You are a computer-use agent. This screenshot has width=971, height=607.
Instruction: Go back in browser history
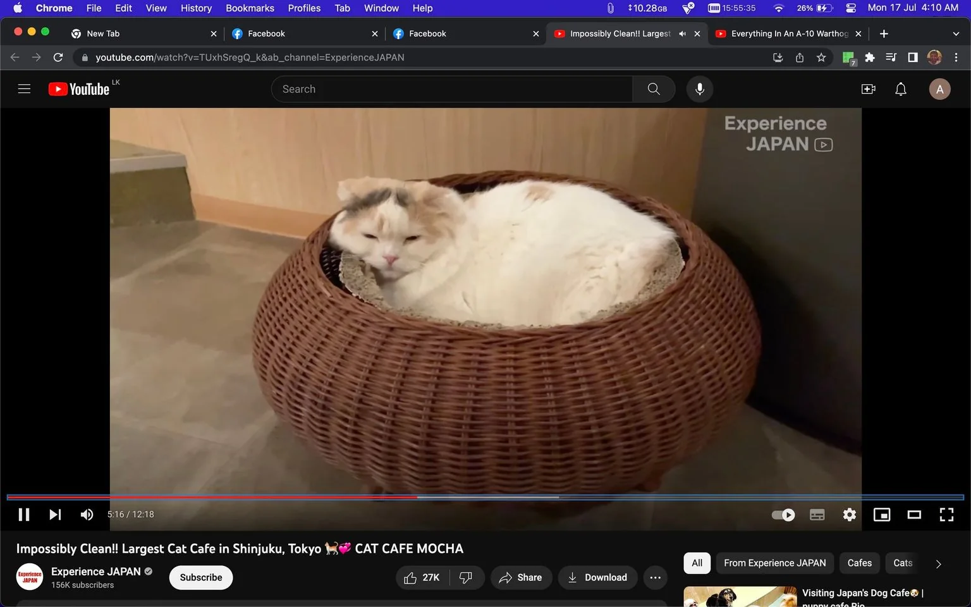pyautogui.click(x=15, y=58)
